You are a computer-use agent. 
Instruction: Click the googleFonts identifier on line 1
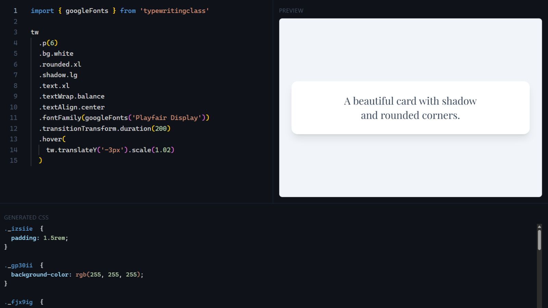coord(87,11)
